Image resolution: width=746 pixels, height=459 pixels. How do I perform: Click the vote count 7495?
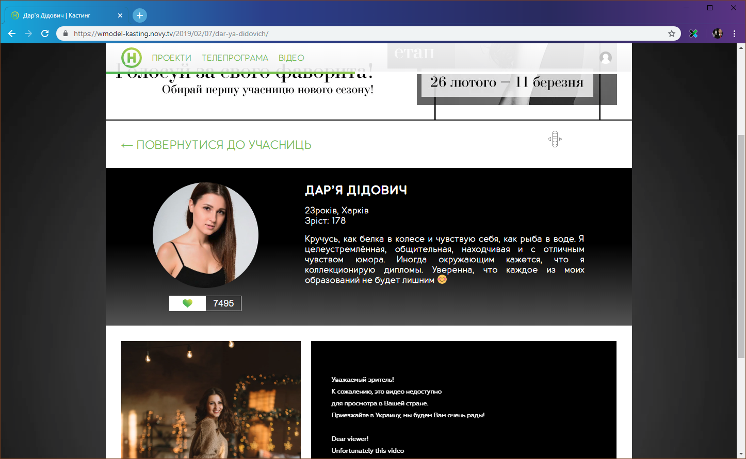click(223, 303)
